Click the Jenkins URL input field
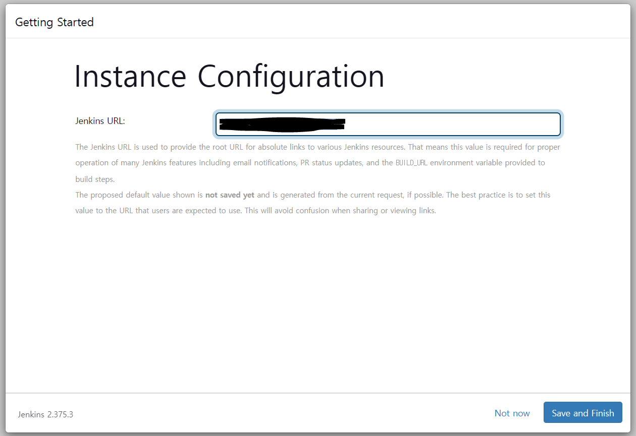Viewport: 636px width, 436px height. click(388, 124)
